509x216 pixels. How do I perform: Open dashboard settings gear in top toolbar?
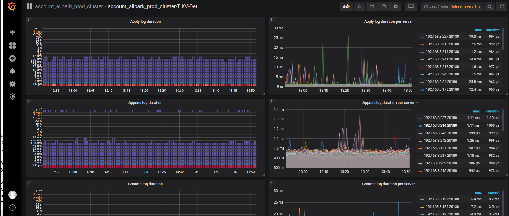tap(396, 6)
